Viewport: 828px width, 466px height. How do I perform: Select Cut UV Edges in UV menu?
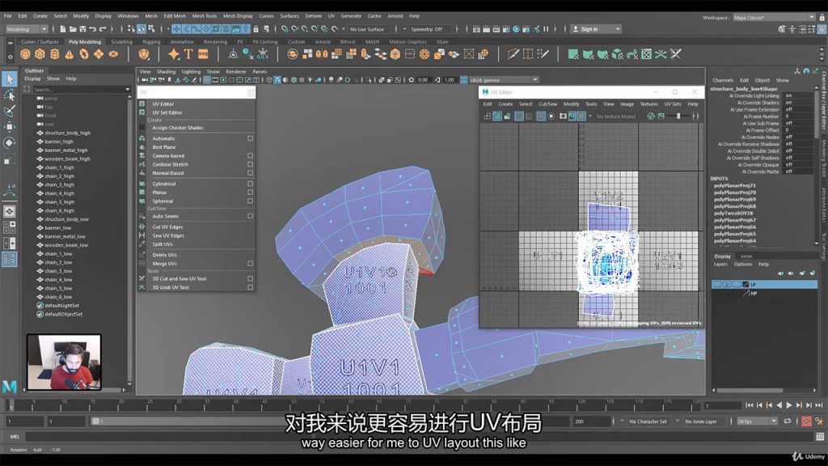point(167,227)
